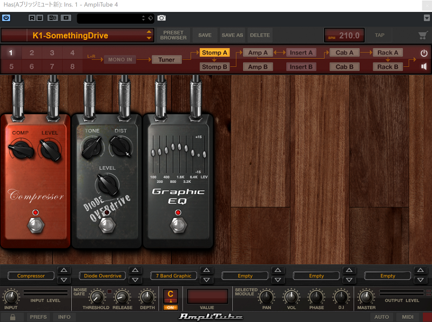Open the MIDI settings button

coord(408,317)
